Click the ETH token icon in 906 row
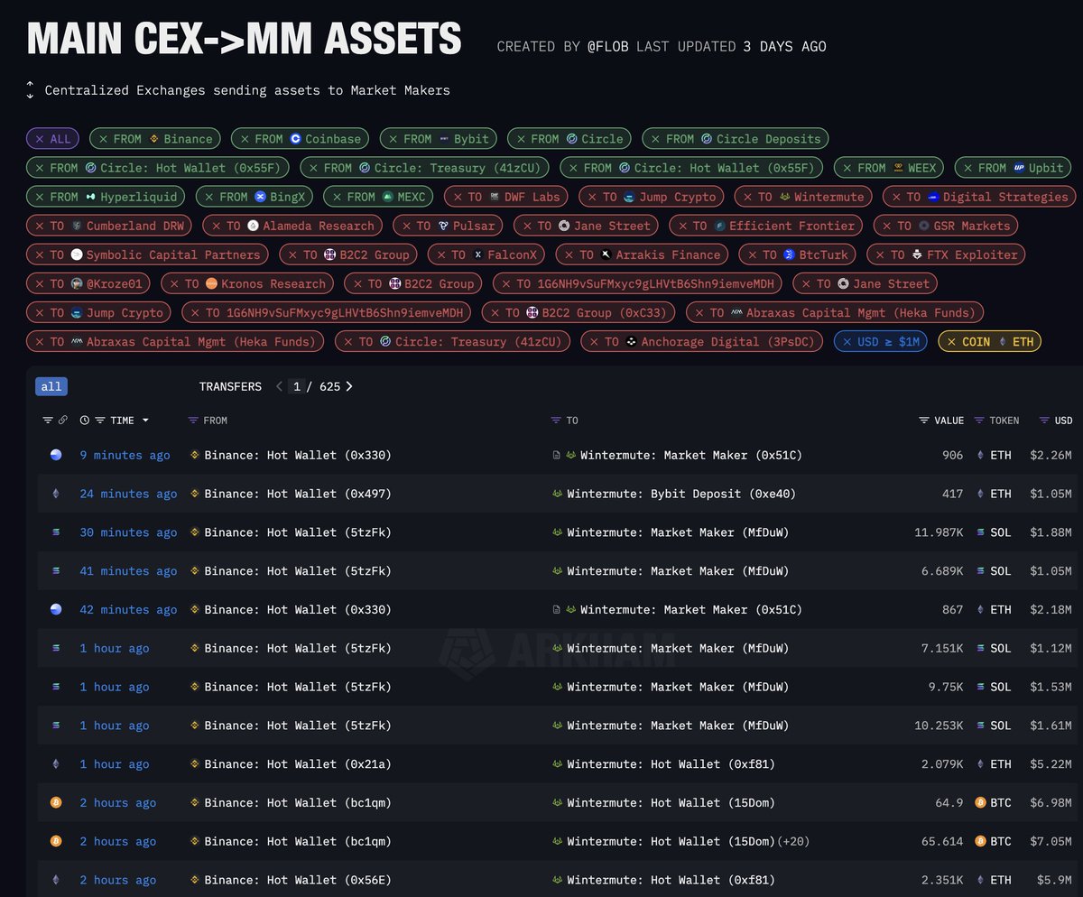 [x=981, y=456]
